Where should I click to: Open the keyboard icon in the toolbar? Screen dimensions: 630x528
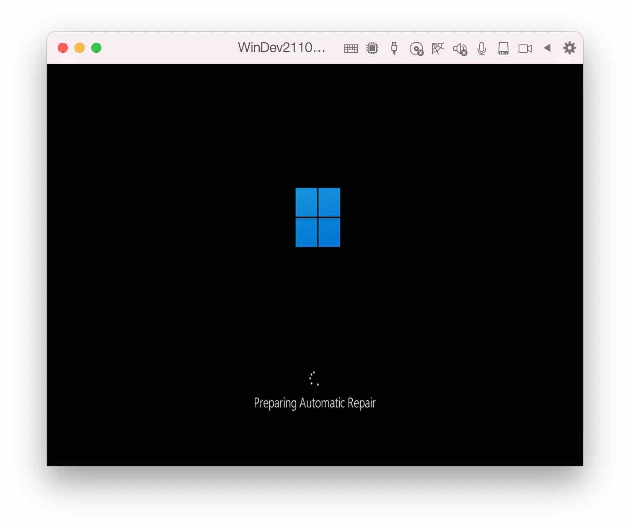(351, 49)
